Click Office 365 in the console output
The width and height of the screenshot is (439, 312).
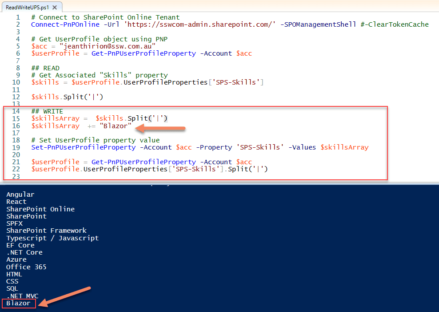coord(26,267)
